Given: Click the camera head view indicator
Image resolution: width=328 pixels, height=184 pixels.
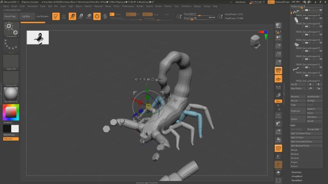Looking at the screenshot, I should (255, 41).
